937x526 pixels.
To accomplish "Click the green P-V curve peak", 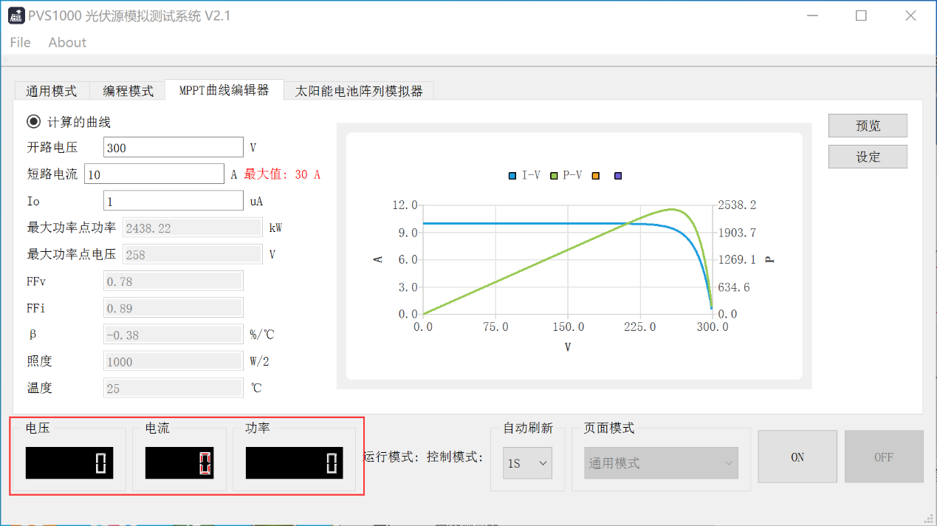I will 671,209.
